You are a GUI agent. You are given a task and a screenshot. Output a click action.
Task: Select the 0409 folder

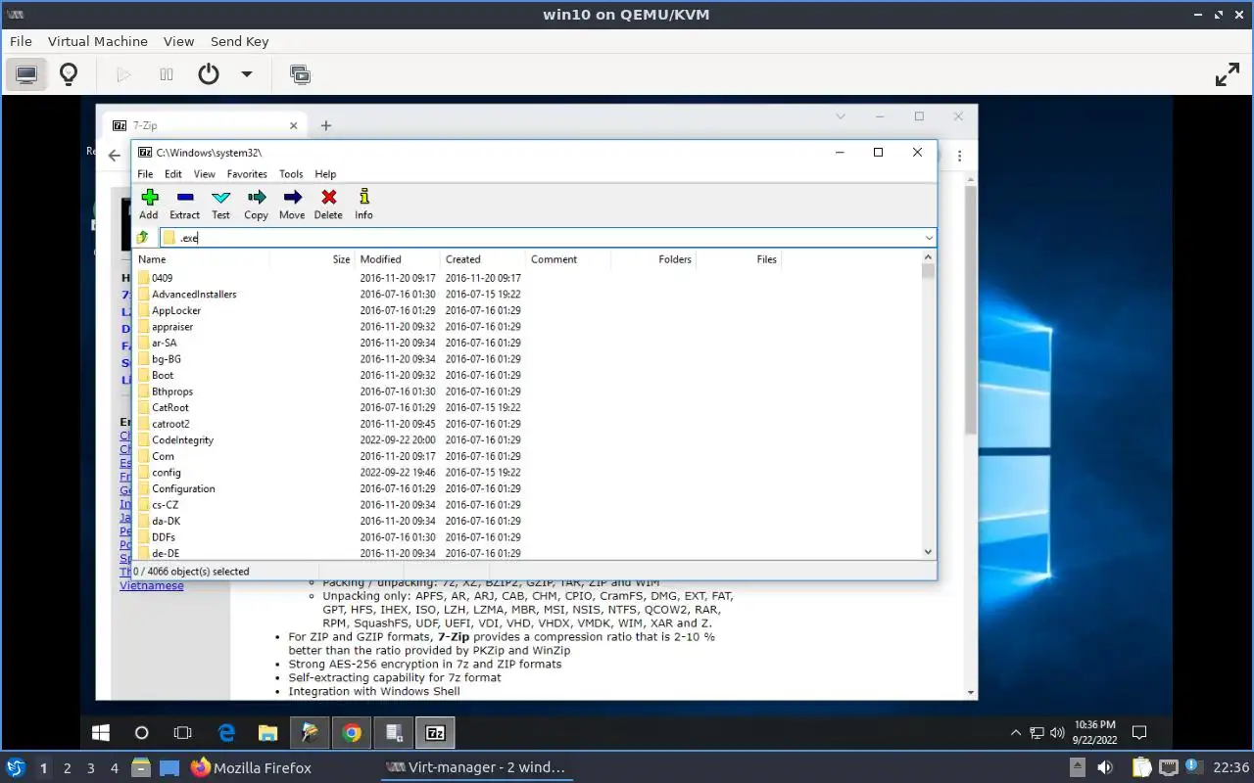point(162,278)
